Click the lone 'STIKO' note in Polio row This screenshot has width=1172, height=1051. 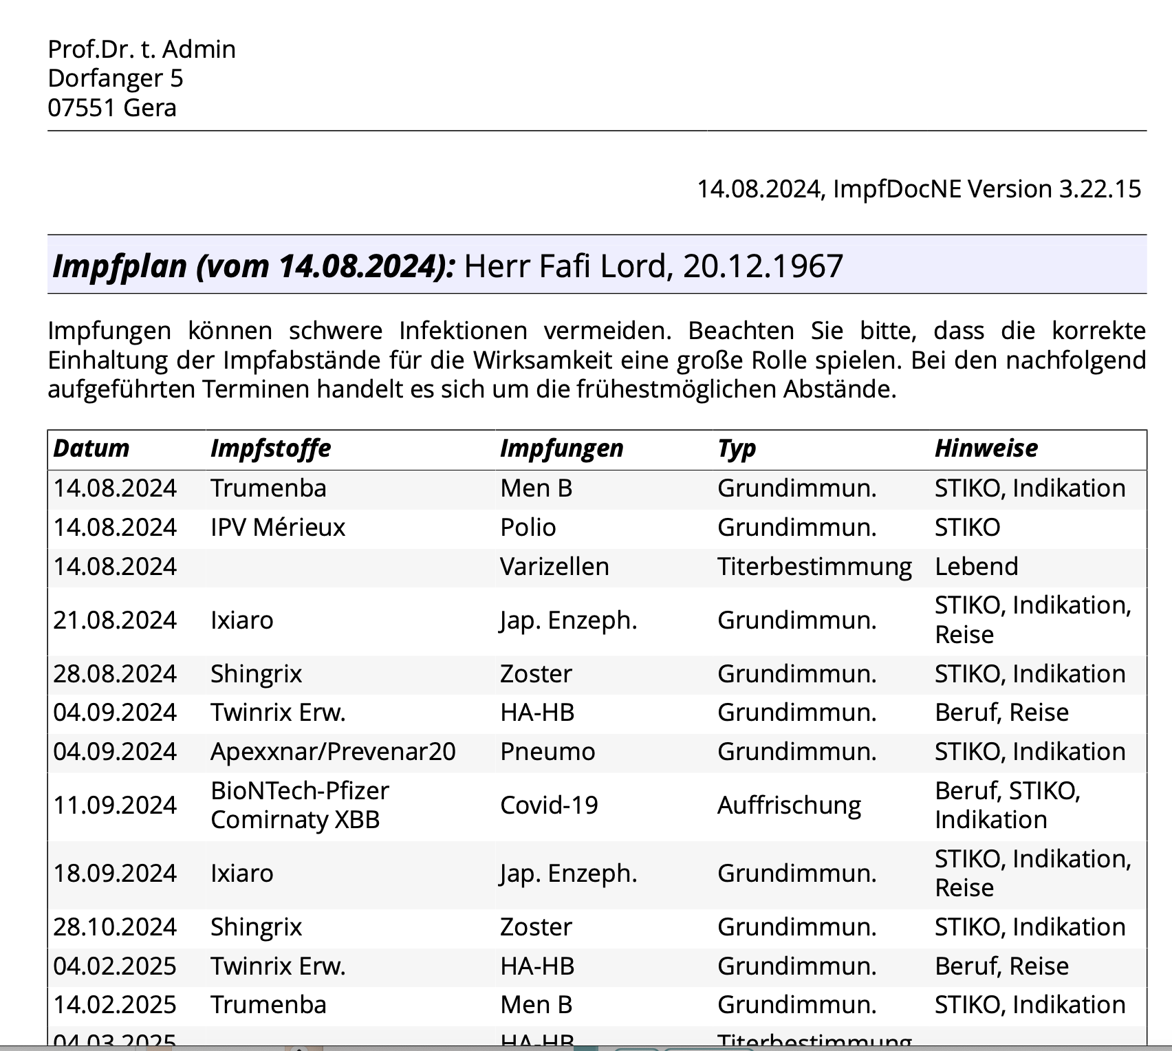click(967, 528)
